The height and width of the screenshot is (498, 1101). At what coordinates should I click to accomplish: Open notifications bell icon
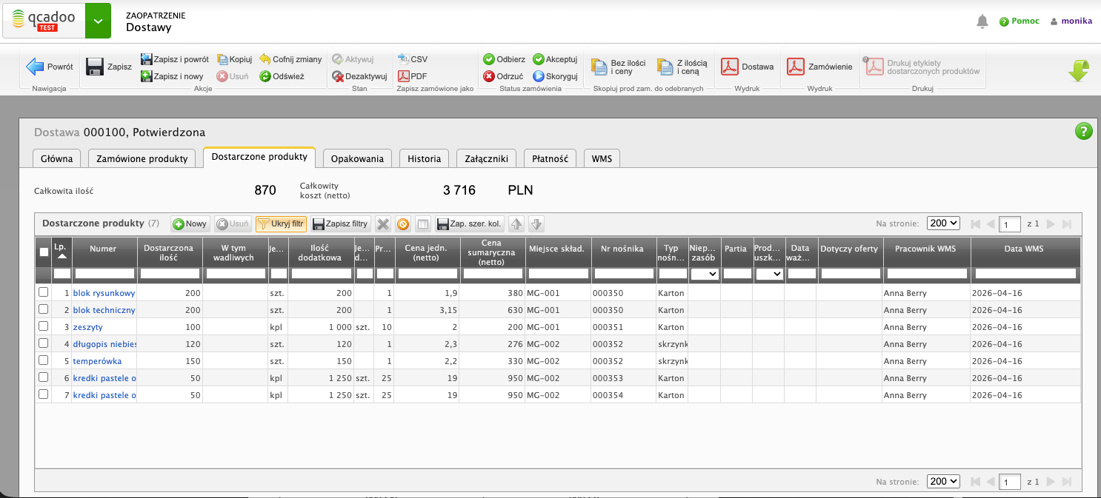point(982,21)
